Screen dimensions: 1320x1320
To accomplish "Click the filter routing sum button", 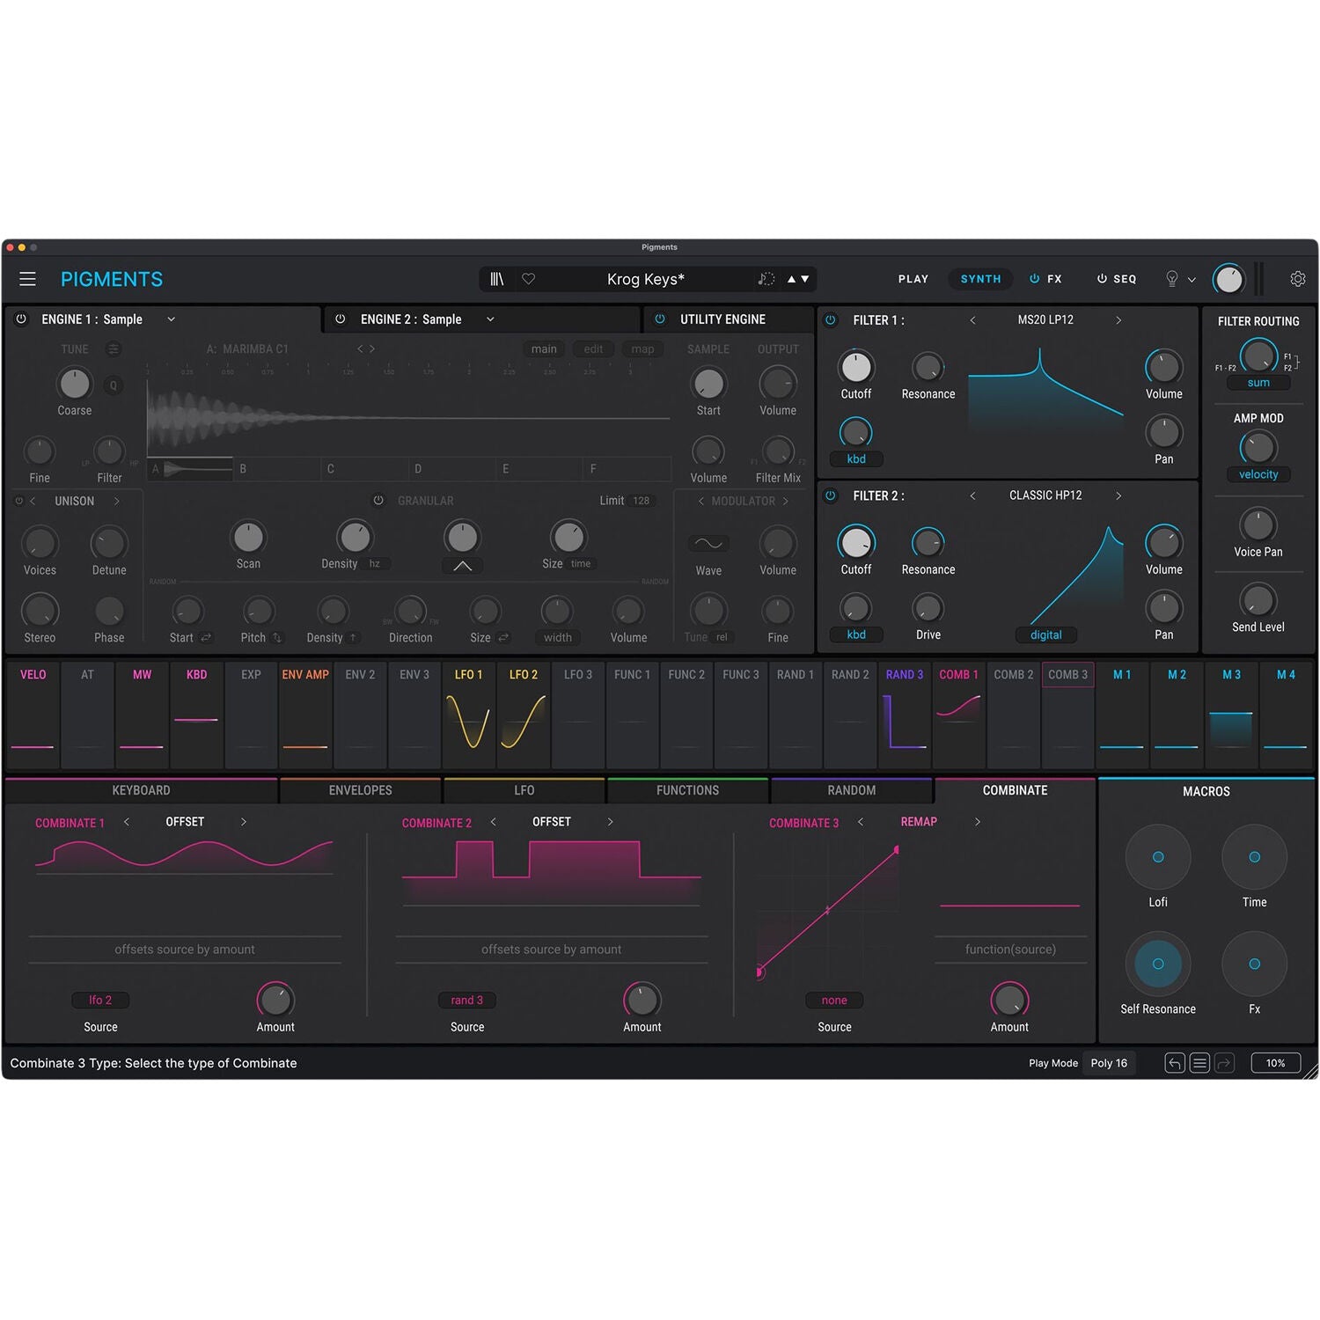I will (x=1258, y=383).
